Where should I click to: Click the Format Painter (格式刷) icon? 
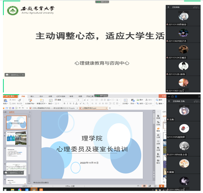click(x=19, y=103)
